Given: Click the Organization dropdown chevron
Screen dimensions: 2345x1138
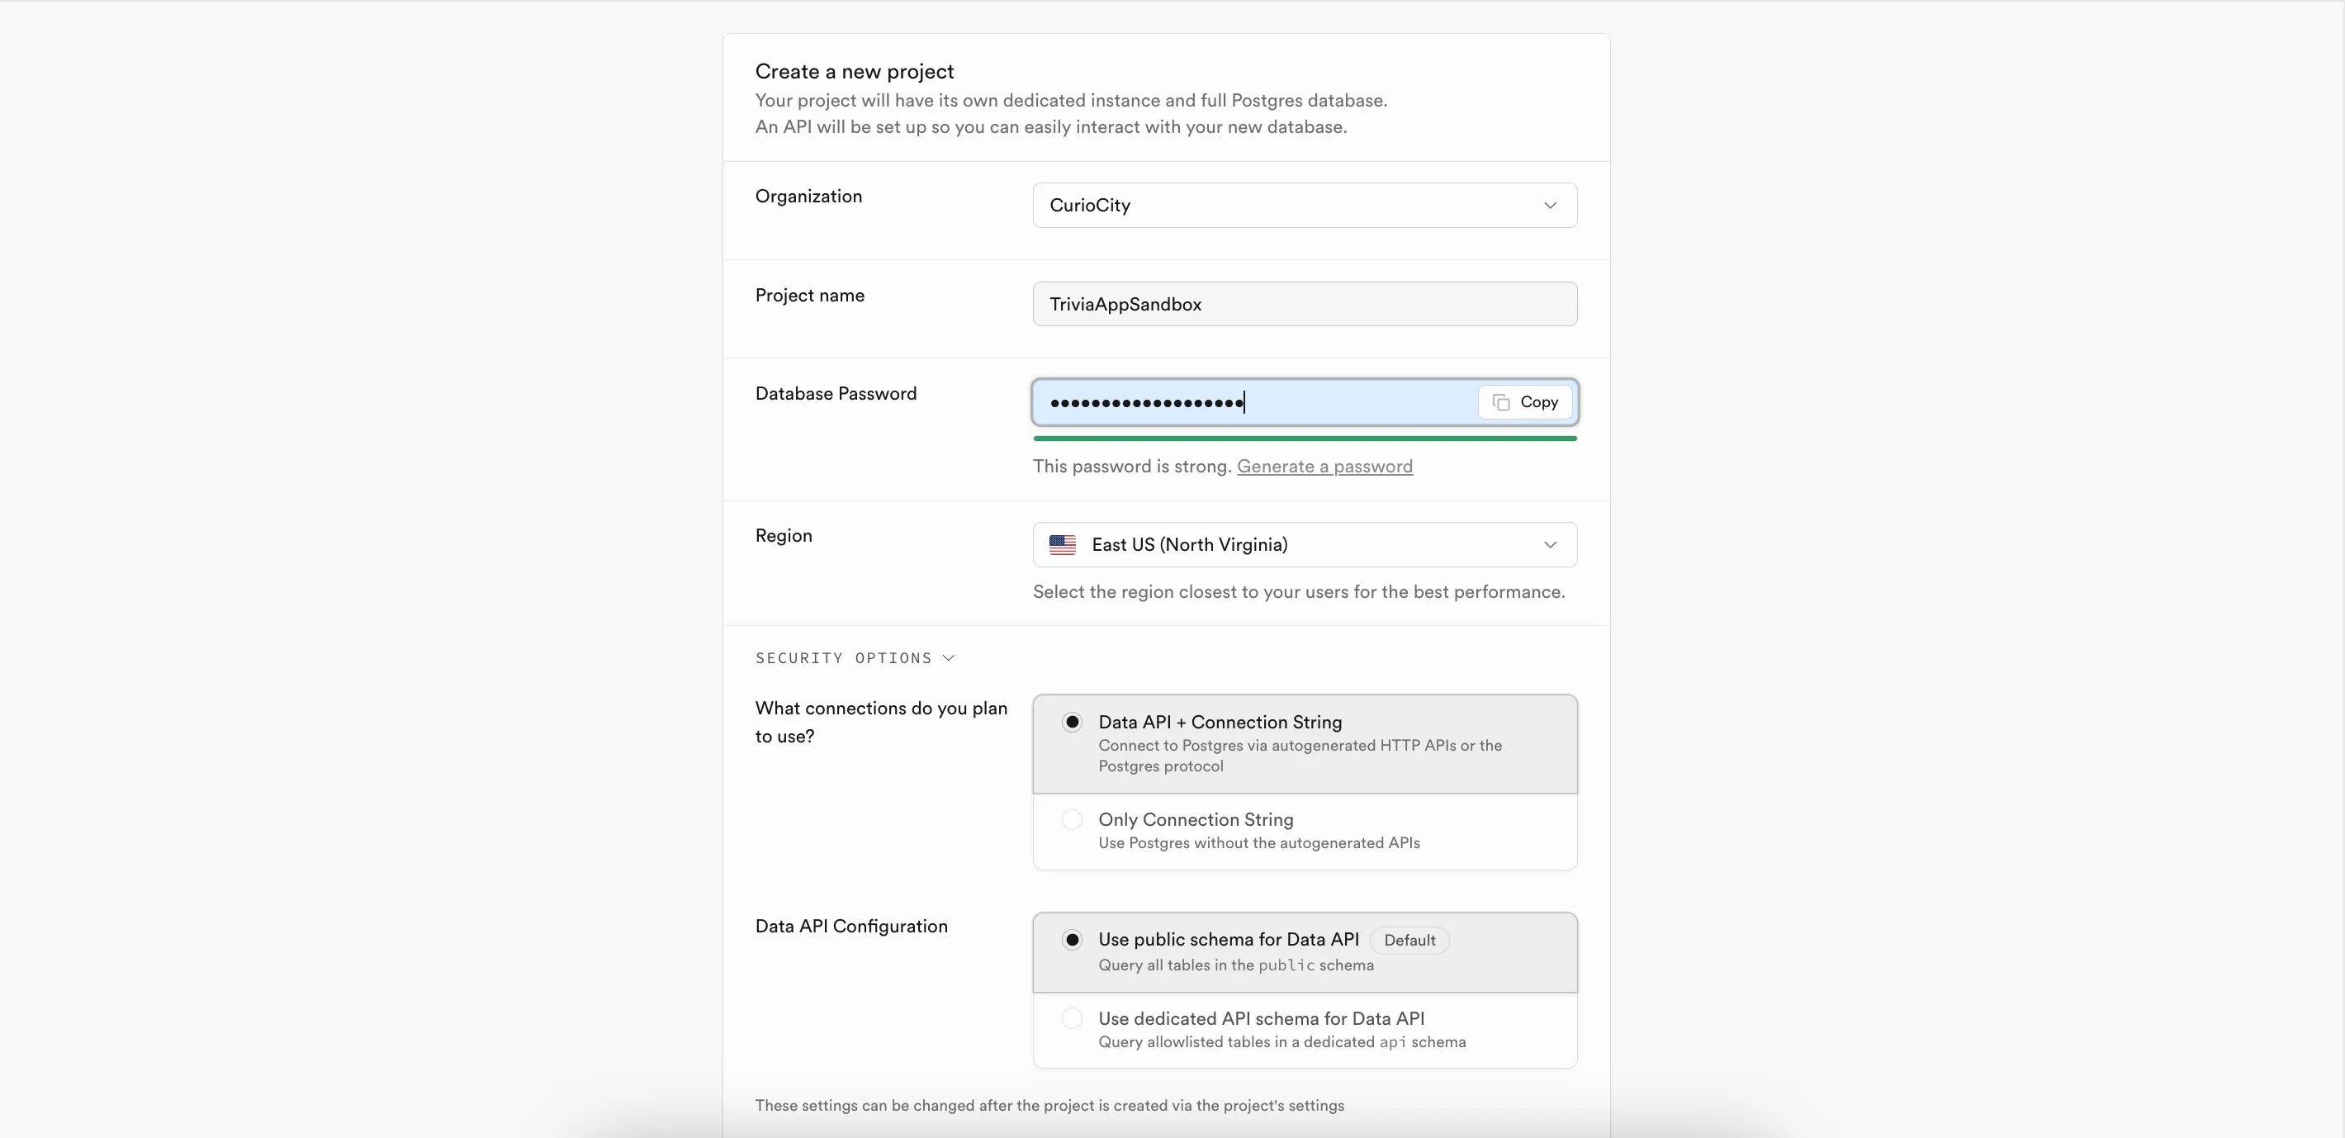Looking at the screenshot, I should click(x=1549, y=206).
